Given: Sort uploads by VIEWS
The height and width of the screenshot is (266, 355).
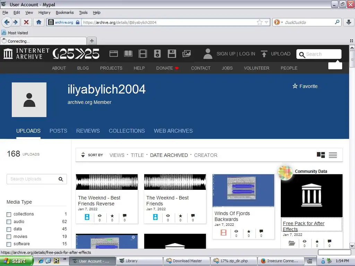Looking at the screenshot, I should [x=117, y=155].
